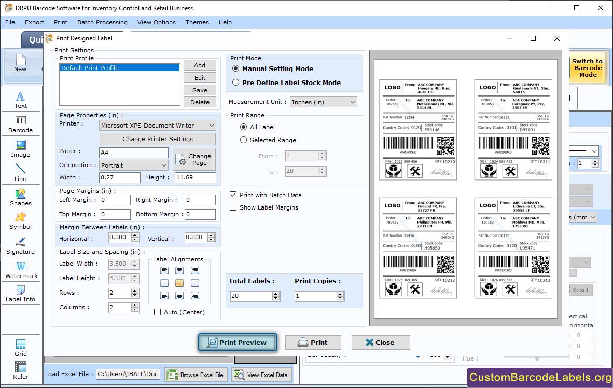Align label middle-right in Label Alignments
Image resolution: width=613 pixels, height=388 pixels.
tap(195, 283)
